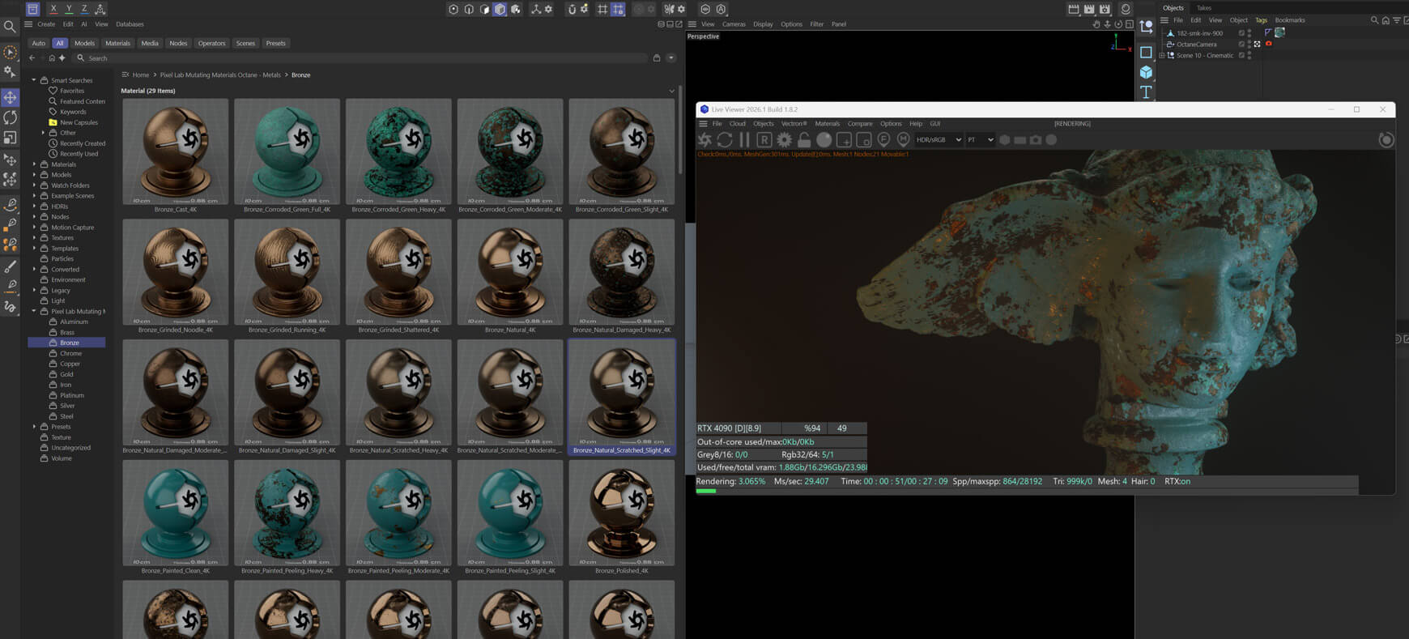Open the PT kernel type dropdown
Viewport: 1409px width, 639px height.
tap(980, 139)
